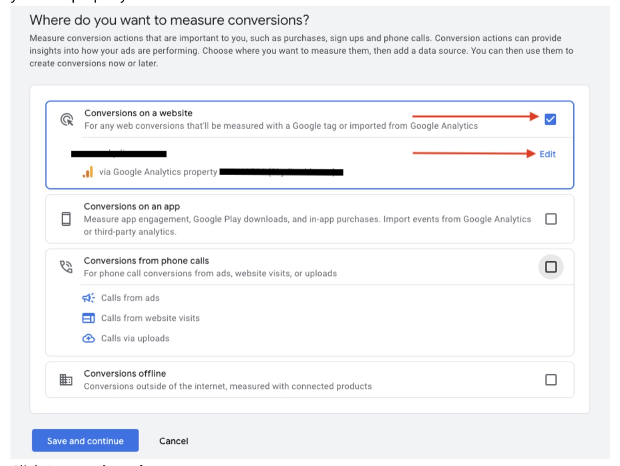Click the 'Where do you want to measure conversions?' heading
Screen dimensions: 620x466
169,20
